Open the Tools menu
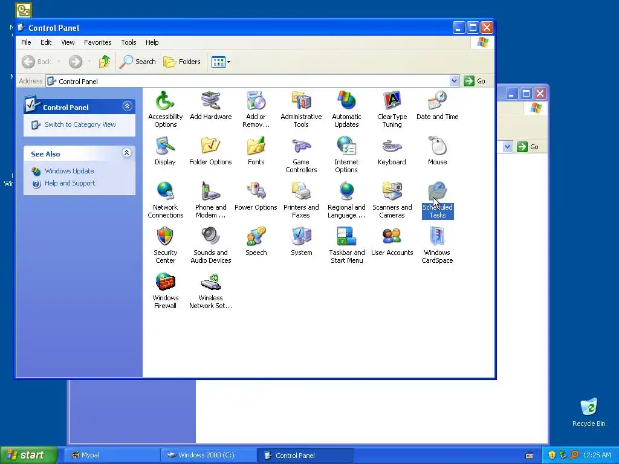This screenshot has height=464, width=619. click(129, 42)
